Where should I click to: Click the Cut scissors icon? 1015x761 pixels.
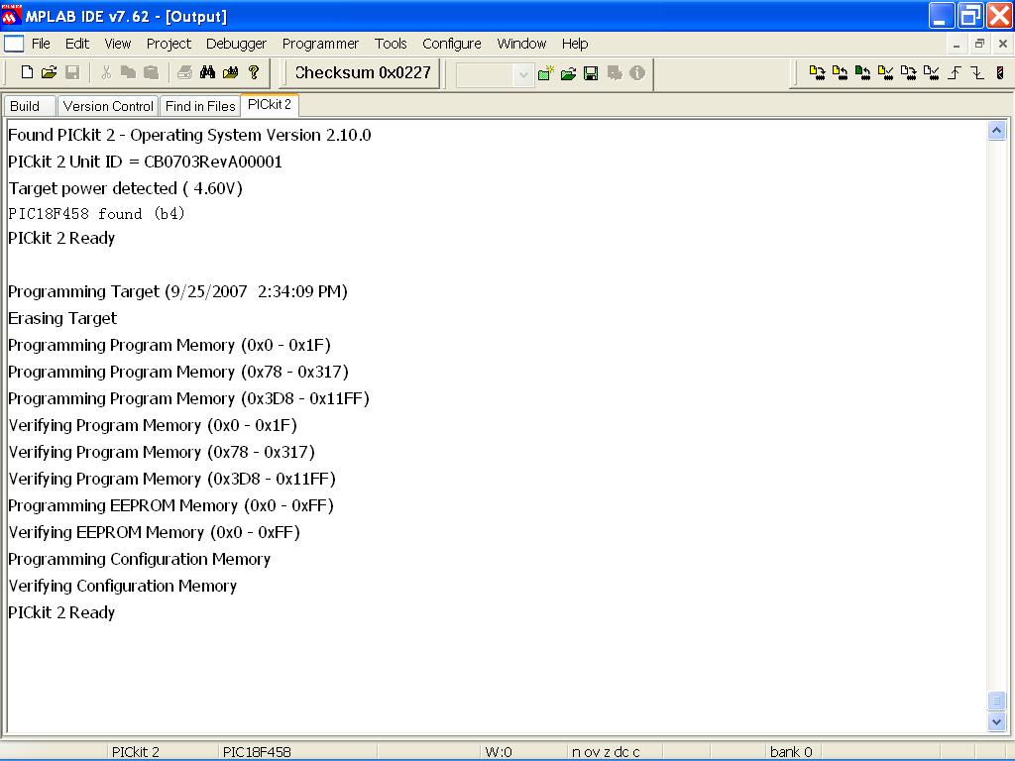click(106, 72)
